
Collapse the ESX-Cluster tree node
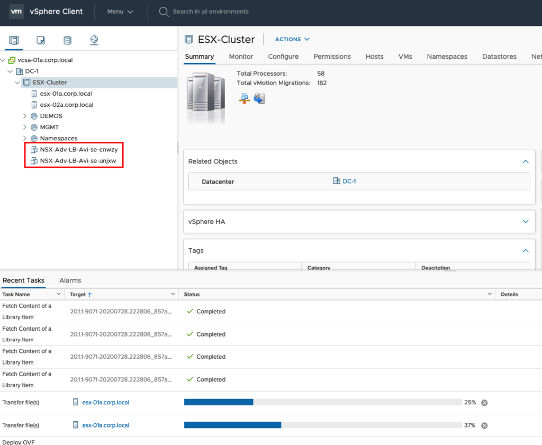(17, 83)
